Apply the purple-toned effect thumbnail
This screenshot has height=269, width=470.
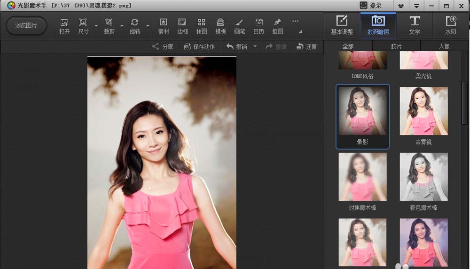pos(423,242)
